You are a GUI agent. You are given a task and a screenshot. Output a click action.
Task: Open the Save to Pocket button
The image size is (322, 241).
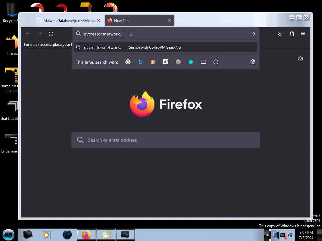[280, 34]
